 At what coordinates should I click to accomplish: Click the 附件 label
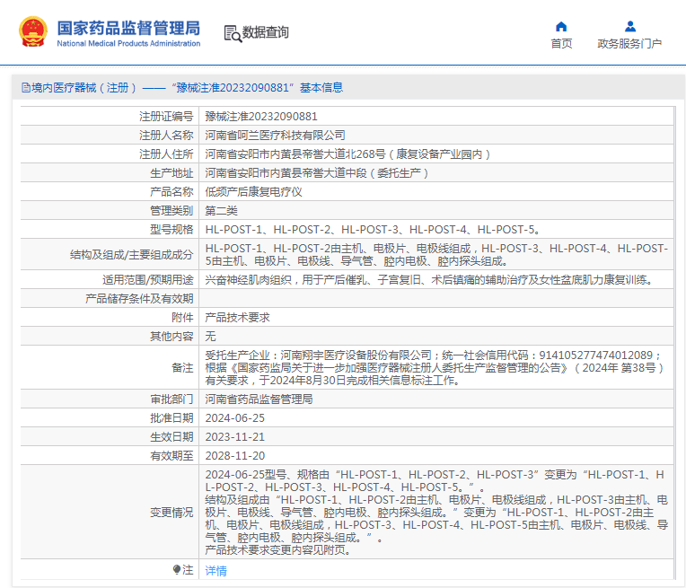point(182,317)
